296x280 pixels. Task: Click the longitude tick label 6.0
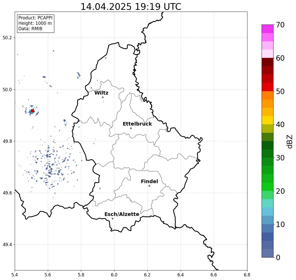(x=114, y=275)
